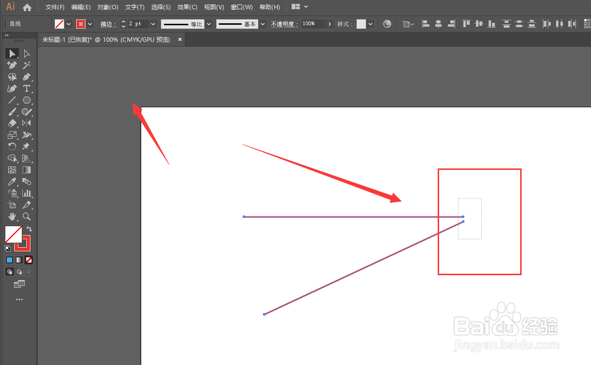
Task: Select the Warp width tool
Action: click(x=27, y=135)
